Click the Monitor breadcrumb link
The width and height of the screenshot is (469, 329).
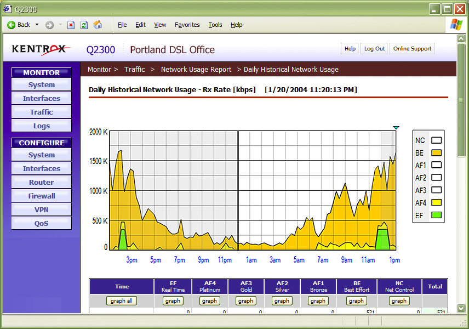pyautogui.click(x=99, y=70)
